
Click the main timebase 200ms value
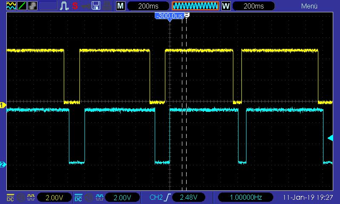point(148,6)
